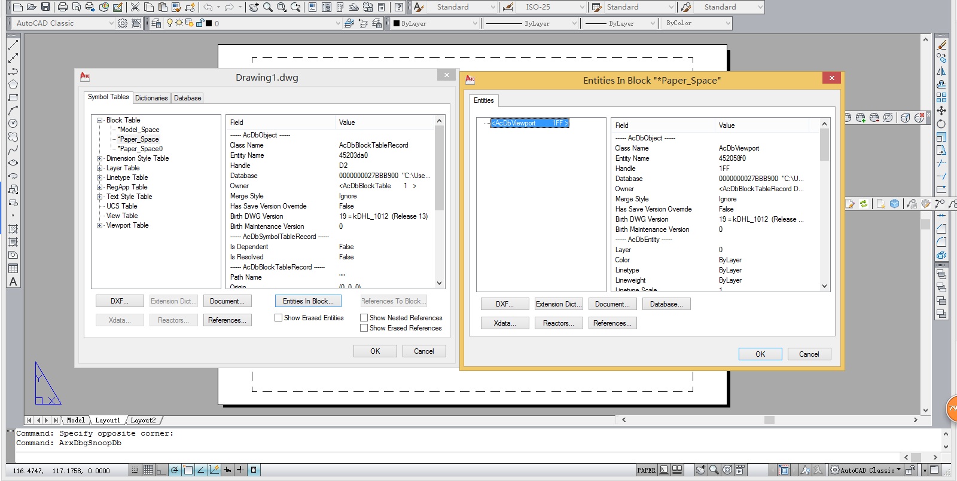The height and width of the screenshot is (481, 957).
Task: Open a drawing with the Open folder icon
Action: point(32,7)
